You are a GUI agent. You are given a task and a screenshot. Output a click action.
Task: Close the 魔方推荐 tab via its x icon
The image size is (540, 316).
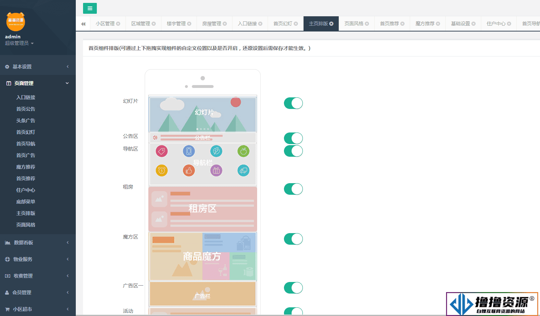coord(438,24)
